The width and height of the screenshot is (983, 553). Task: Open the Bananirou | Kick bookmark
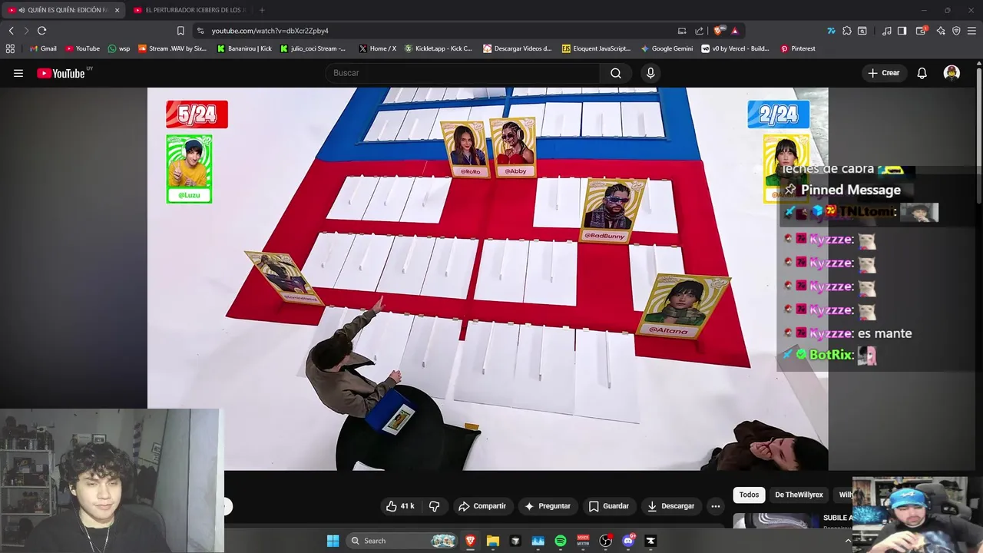click(244, 48)
